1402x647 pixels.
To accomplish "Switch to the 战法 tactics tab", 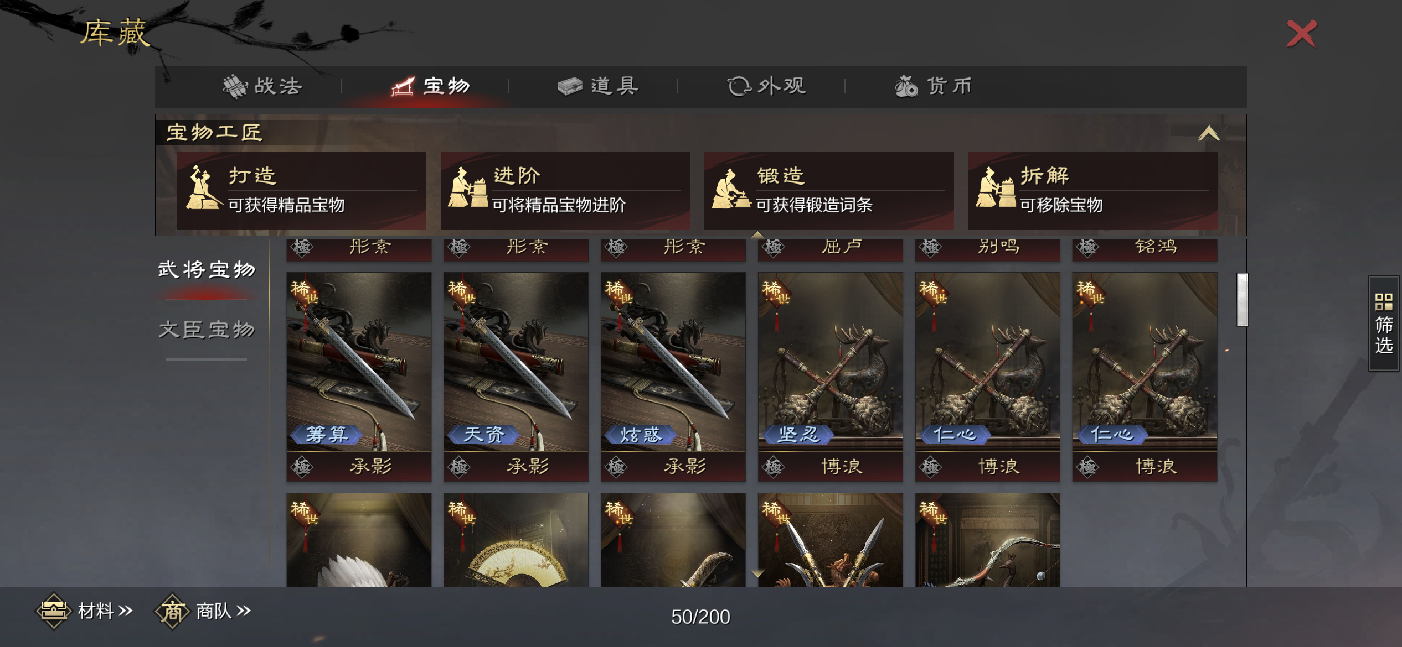I will pyautogui.click(x=262, y=86).
